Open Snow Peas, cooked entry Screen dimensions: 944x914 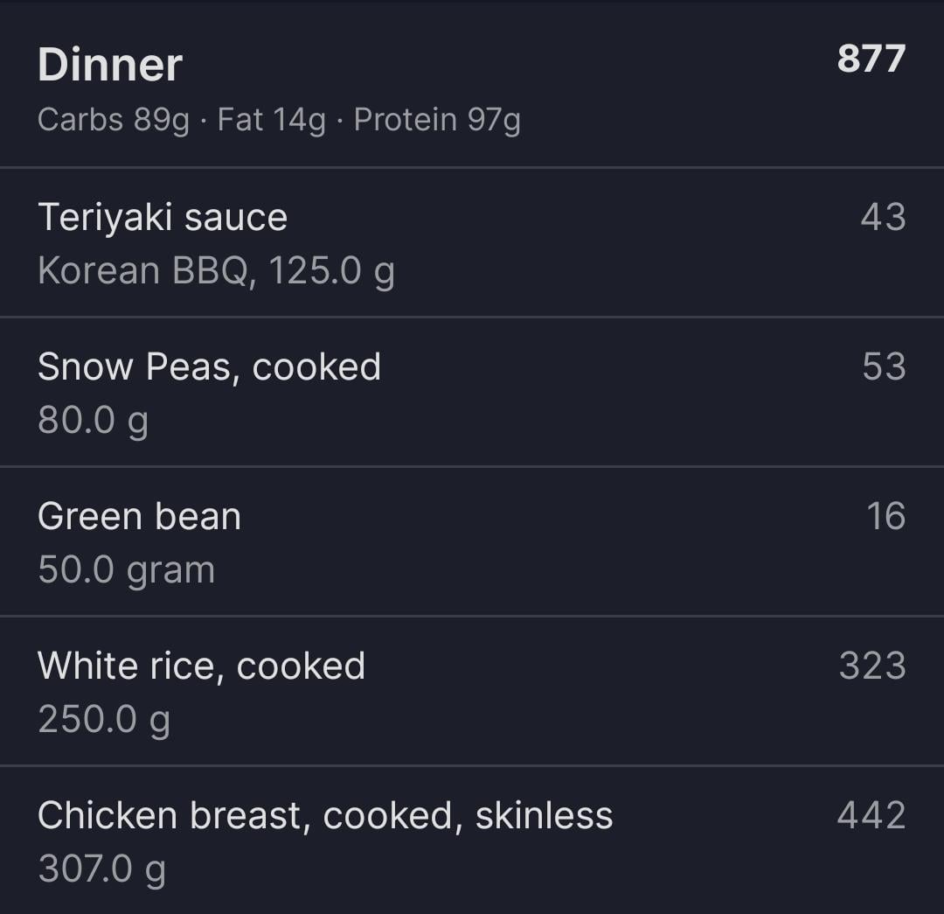point(472,392)
